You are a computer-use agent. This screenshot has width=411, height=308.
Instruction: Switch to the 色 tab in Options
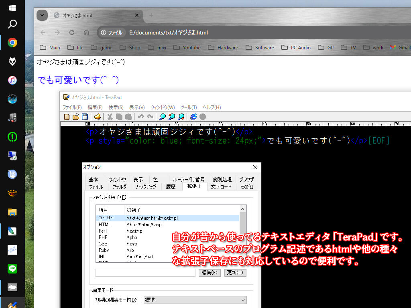tap(155, 179)
